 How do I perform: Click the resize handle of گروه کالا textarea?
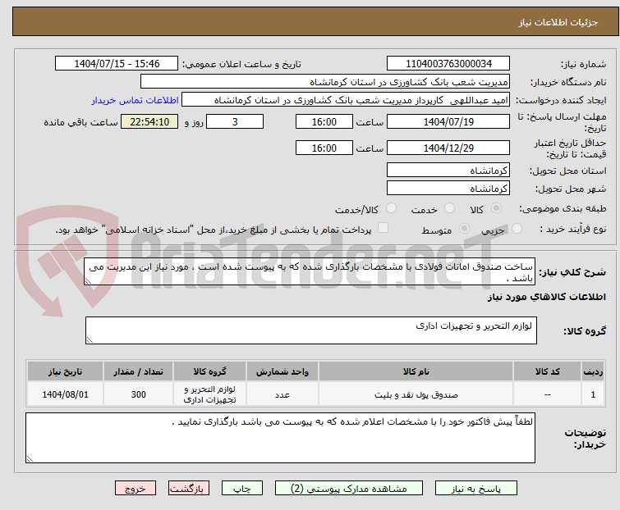(90, 340)
